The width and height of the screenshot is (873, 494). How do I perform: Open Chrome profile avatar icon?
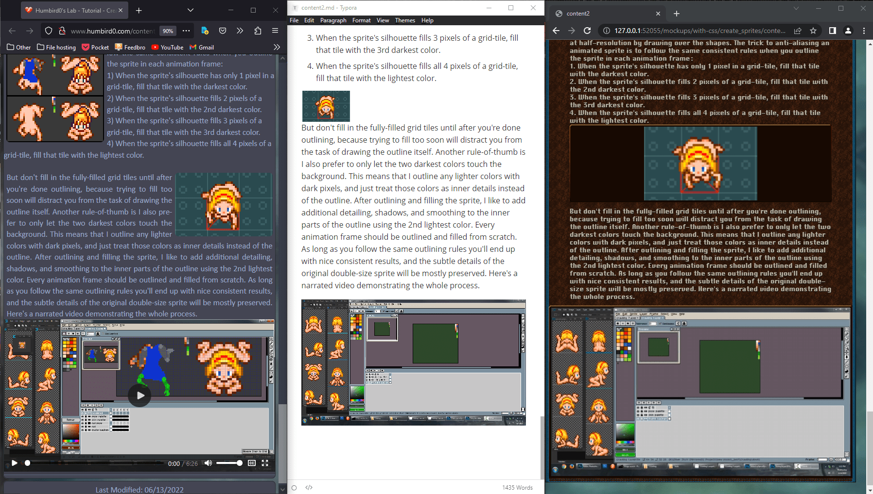coord(848,31)
